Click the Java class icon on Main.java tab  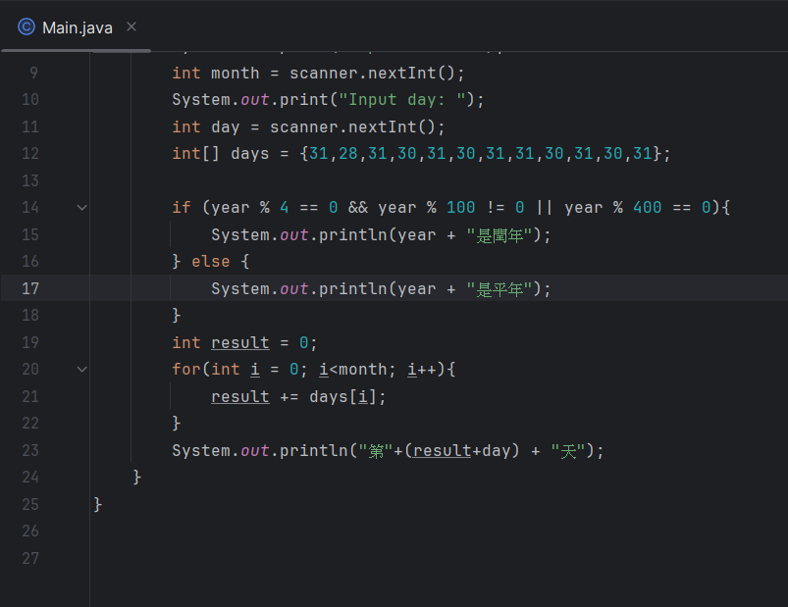26,26
